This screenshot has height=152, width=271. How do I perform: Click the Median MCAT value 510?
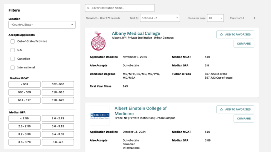pyautogui.click(x=207, y=57)
